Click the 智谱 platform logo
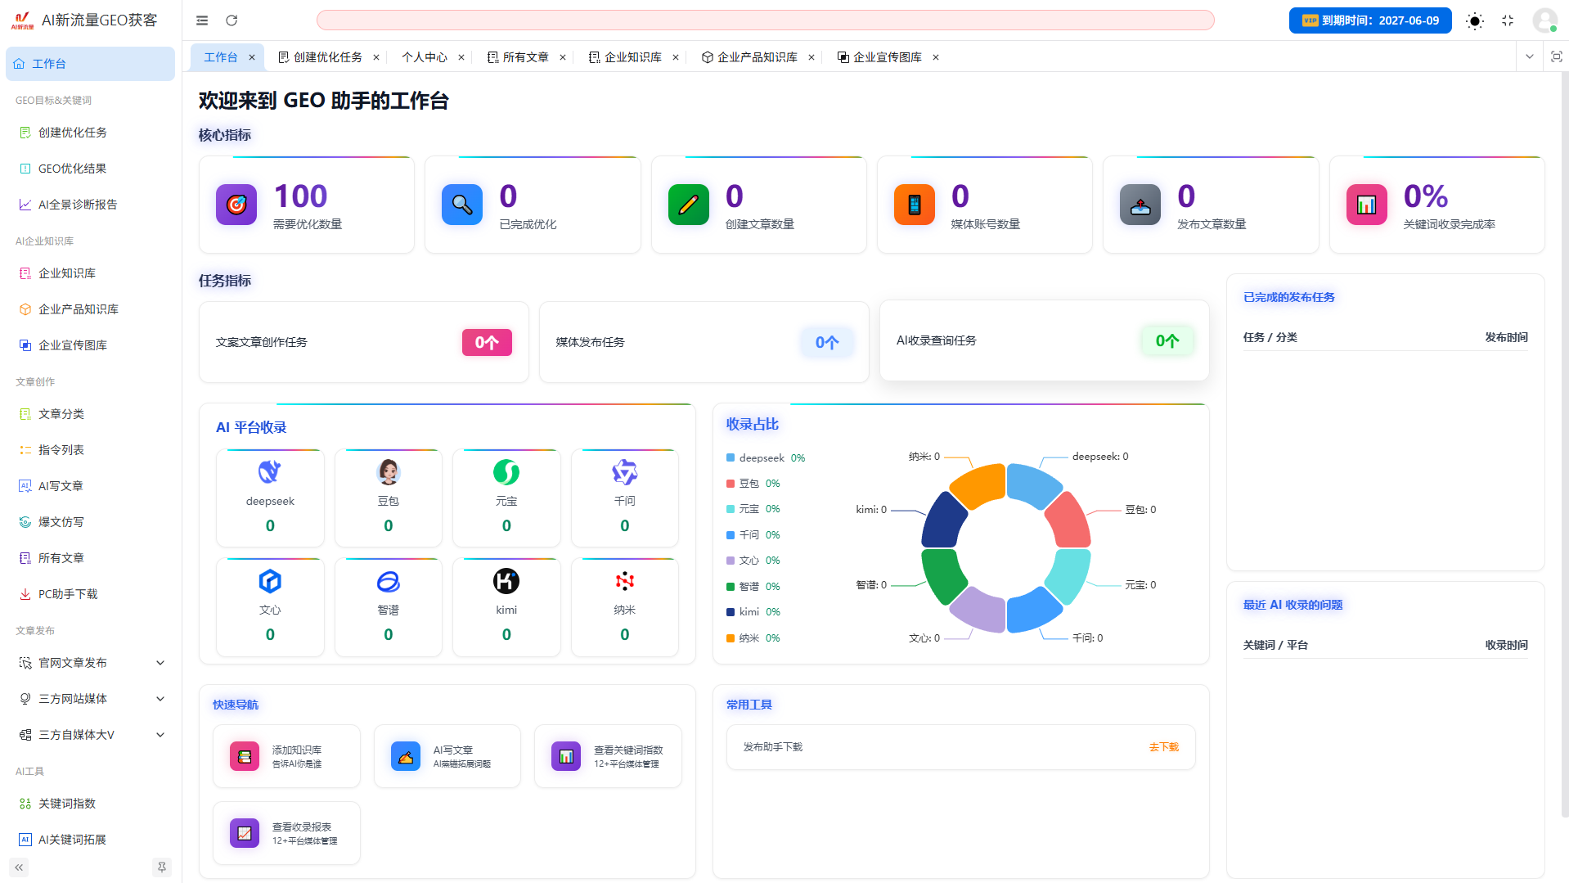 [x=389, y=581]
